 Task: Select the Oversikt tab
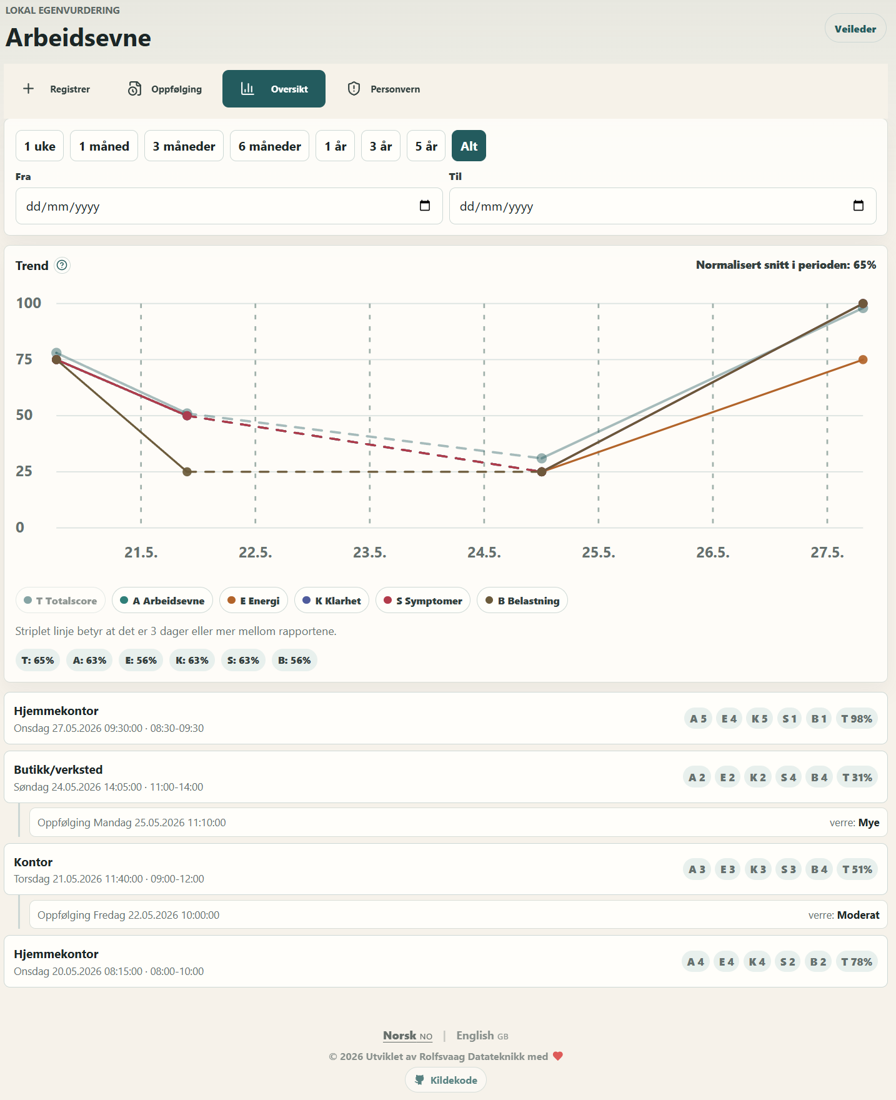274,89
